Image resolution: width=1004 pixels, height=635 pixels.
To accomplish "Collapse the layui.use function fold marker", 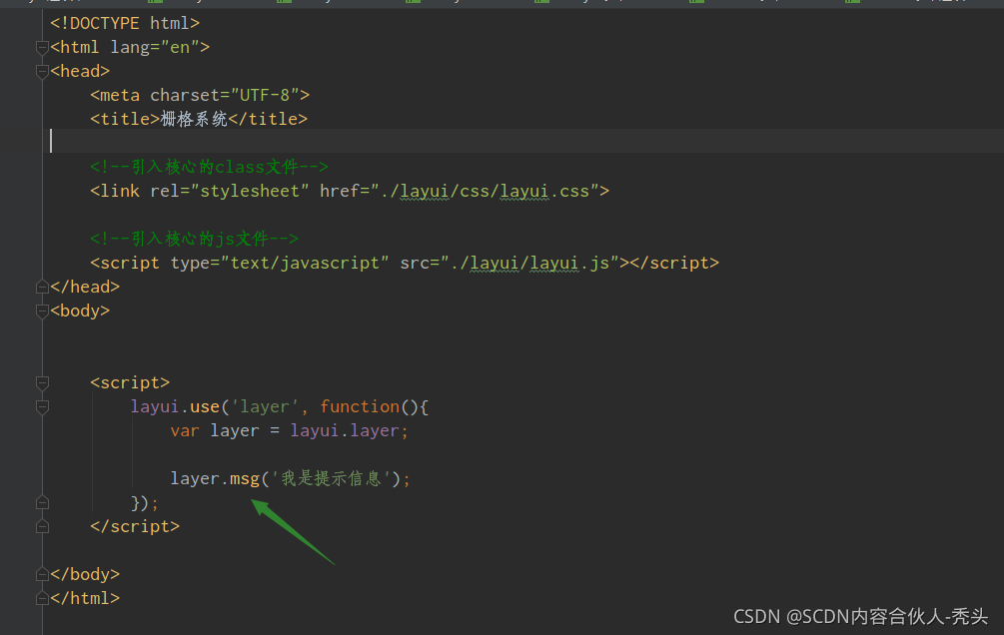I will pos(42,407).
